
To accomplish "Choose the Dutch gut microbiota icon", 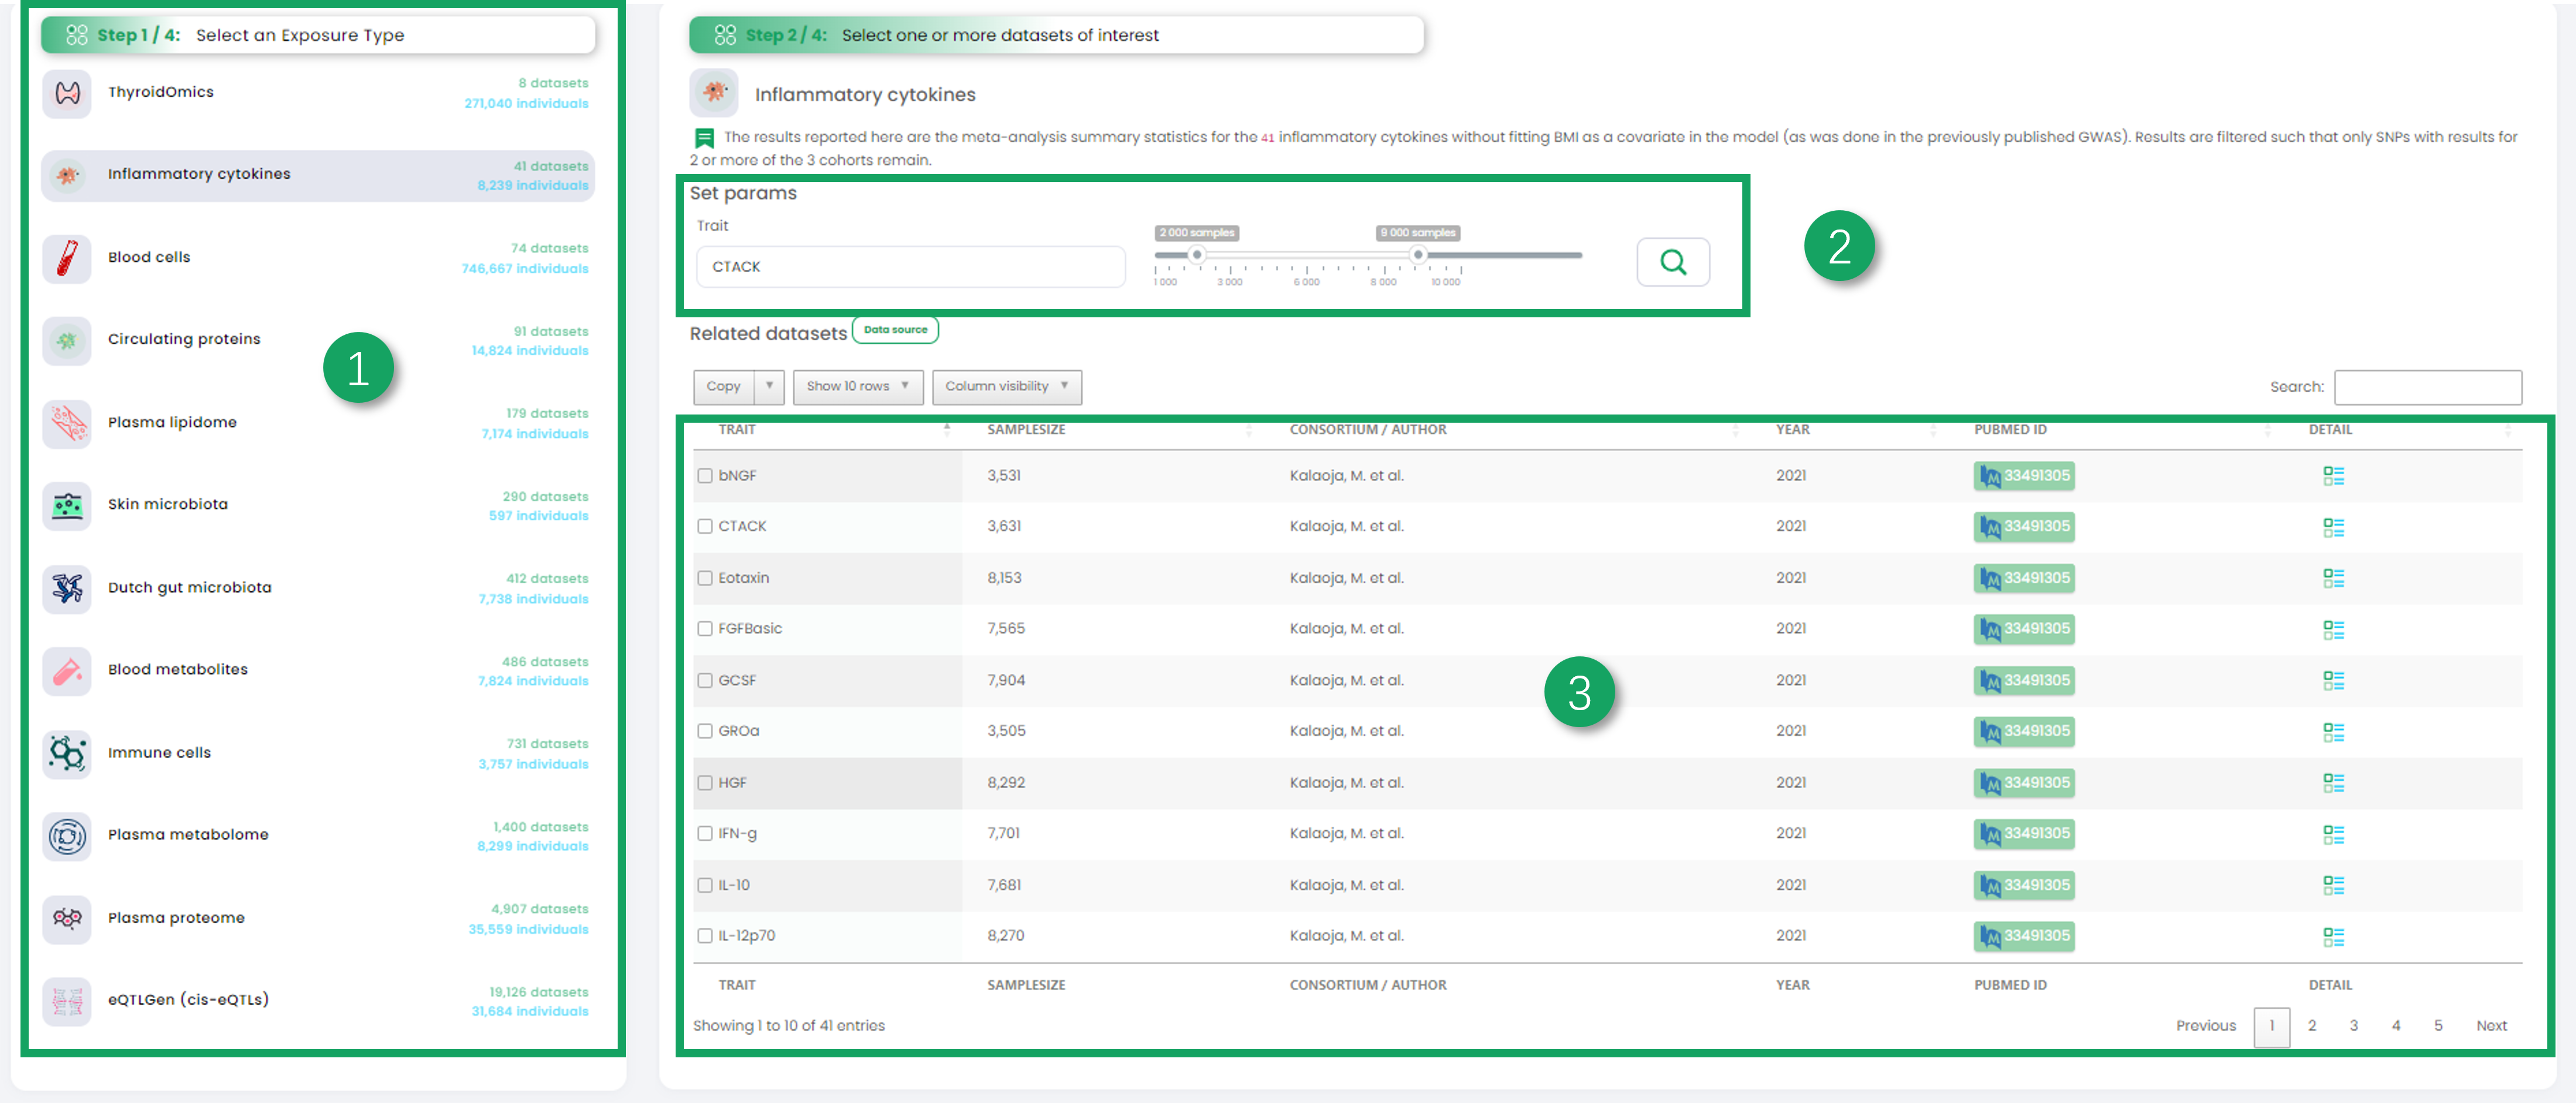I will (67, 588).
